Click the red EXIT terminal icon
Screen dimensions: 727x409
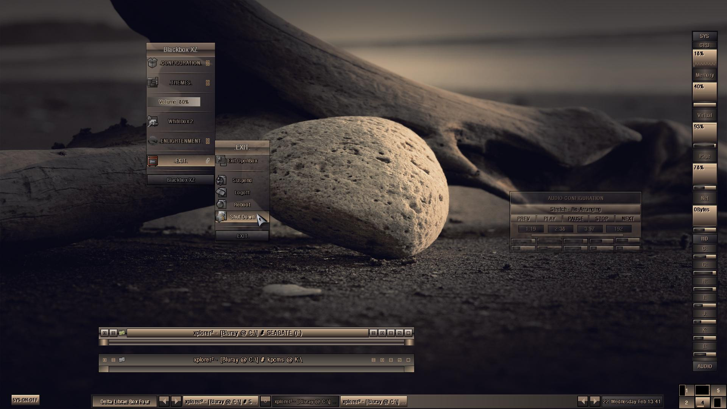tap(152, 161)
